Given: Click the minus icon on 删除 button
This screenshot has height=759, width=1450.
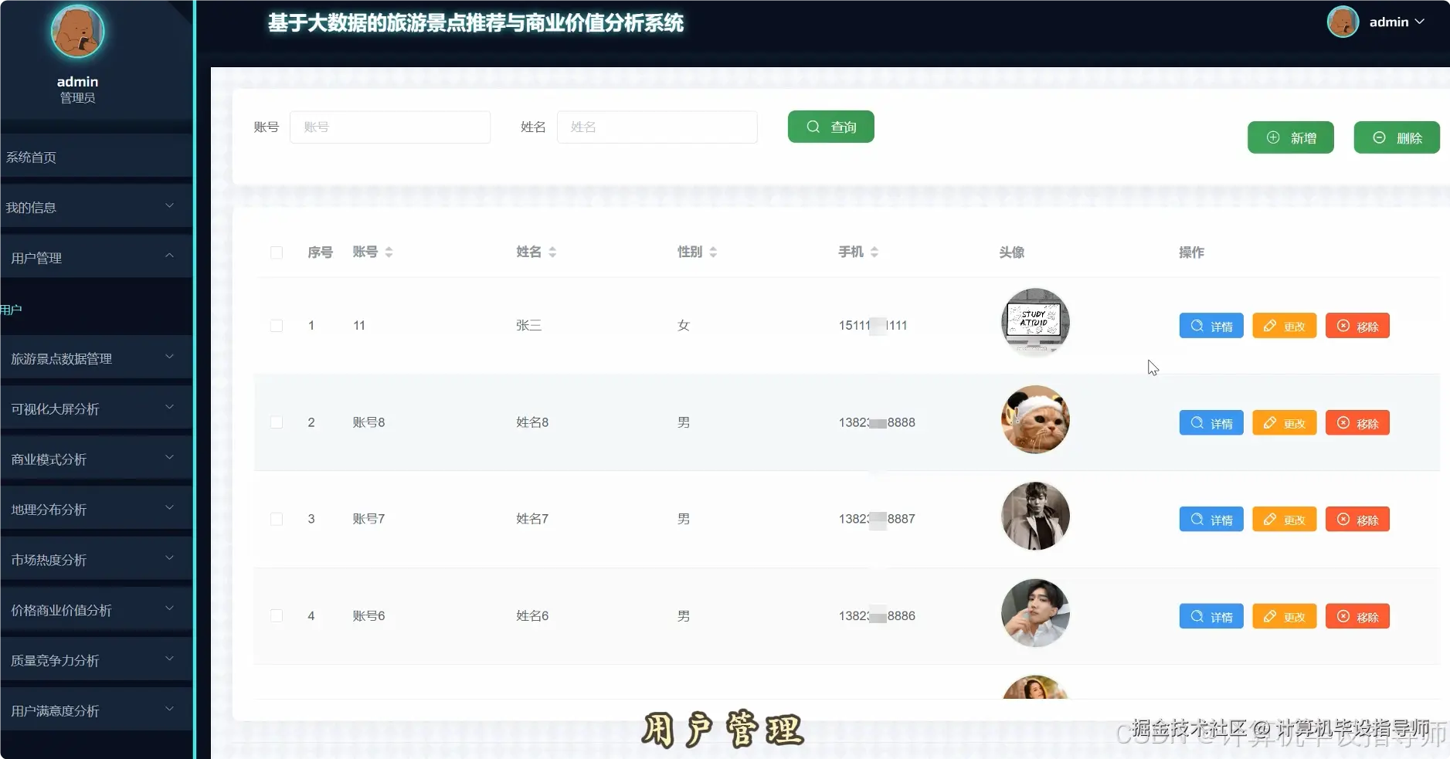Looking at the screenshot, I should [1380, 137].
